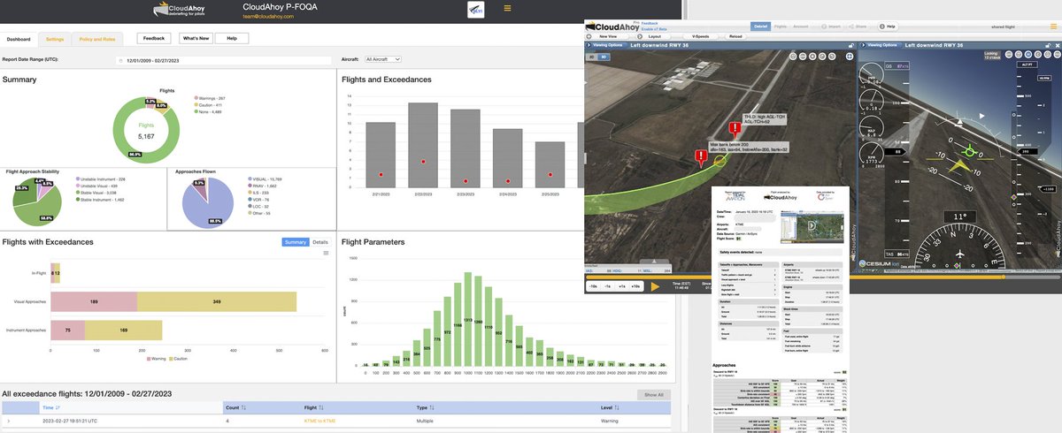
Task: Step forward 10 seconds in playback
Action: coord(637,287)
